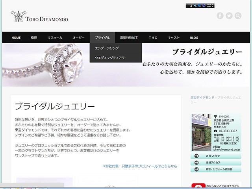Click the postal code 110-0005
Viewport: 252px width, 189px height.
click(x=224, y=117)
